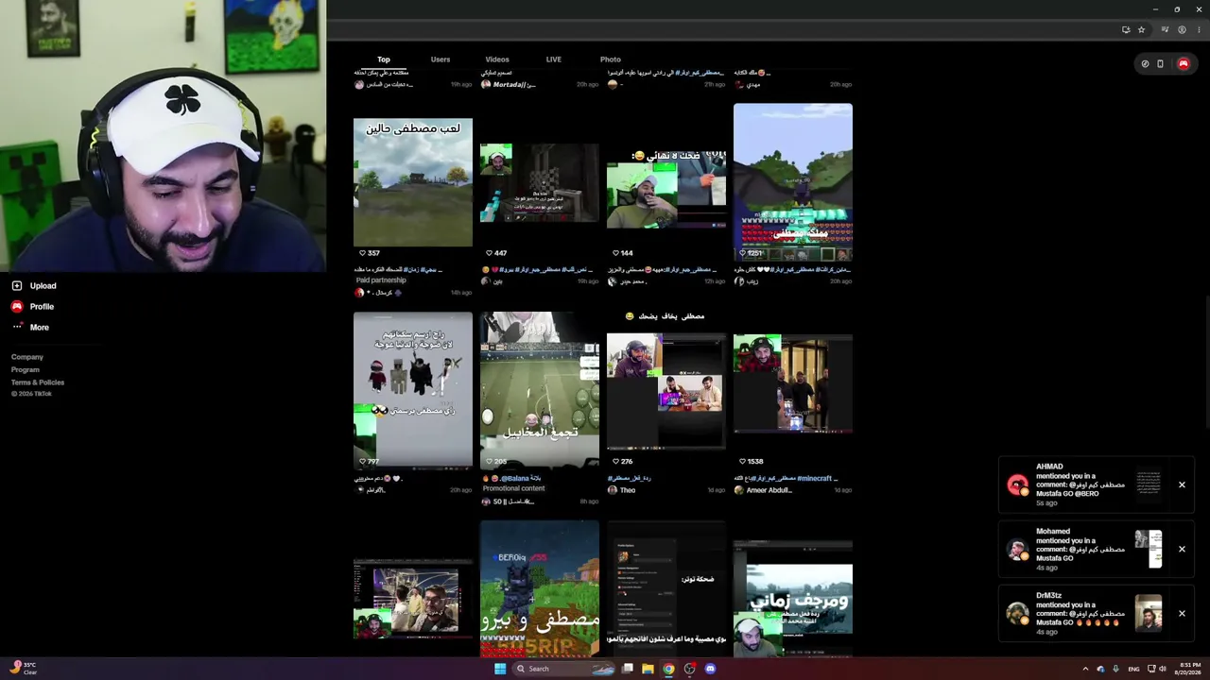The height and width of the screenshot is (680, 1210).
Task: Open the Minecraft video labeled BEROliq
Action: (x=539, y=588)
